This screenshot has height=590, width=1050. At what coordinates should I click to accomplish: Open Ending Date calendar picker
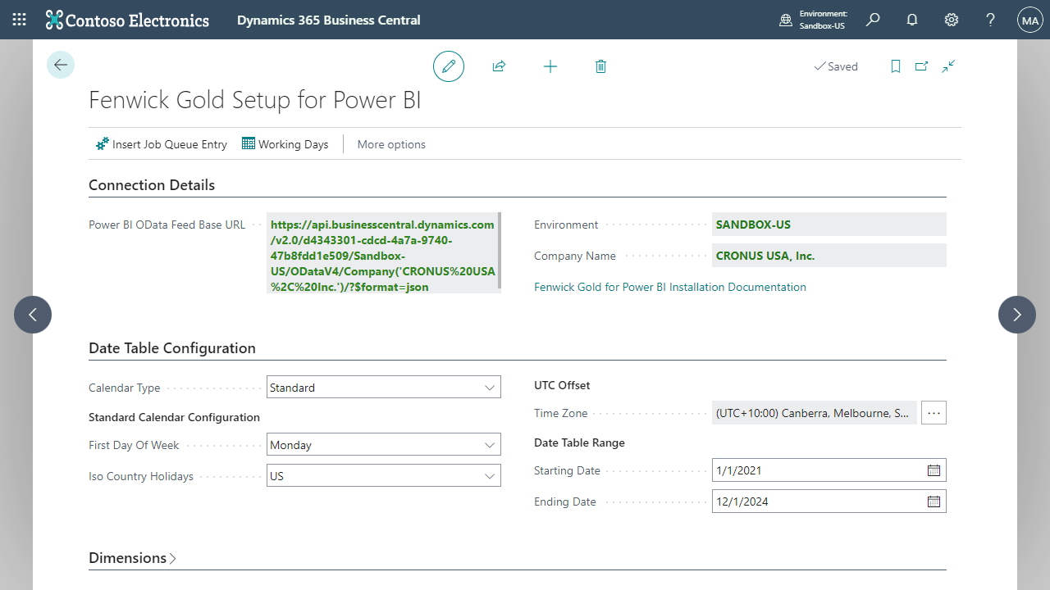934,501
